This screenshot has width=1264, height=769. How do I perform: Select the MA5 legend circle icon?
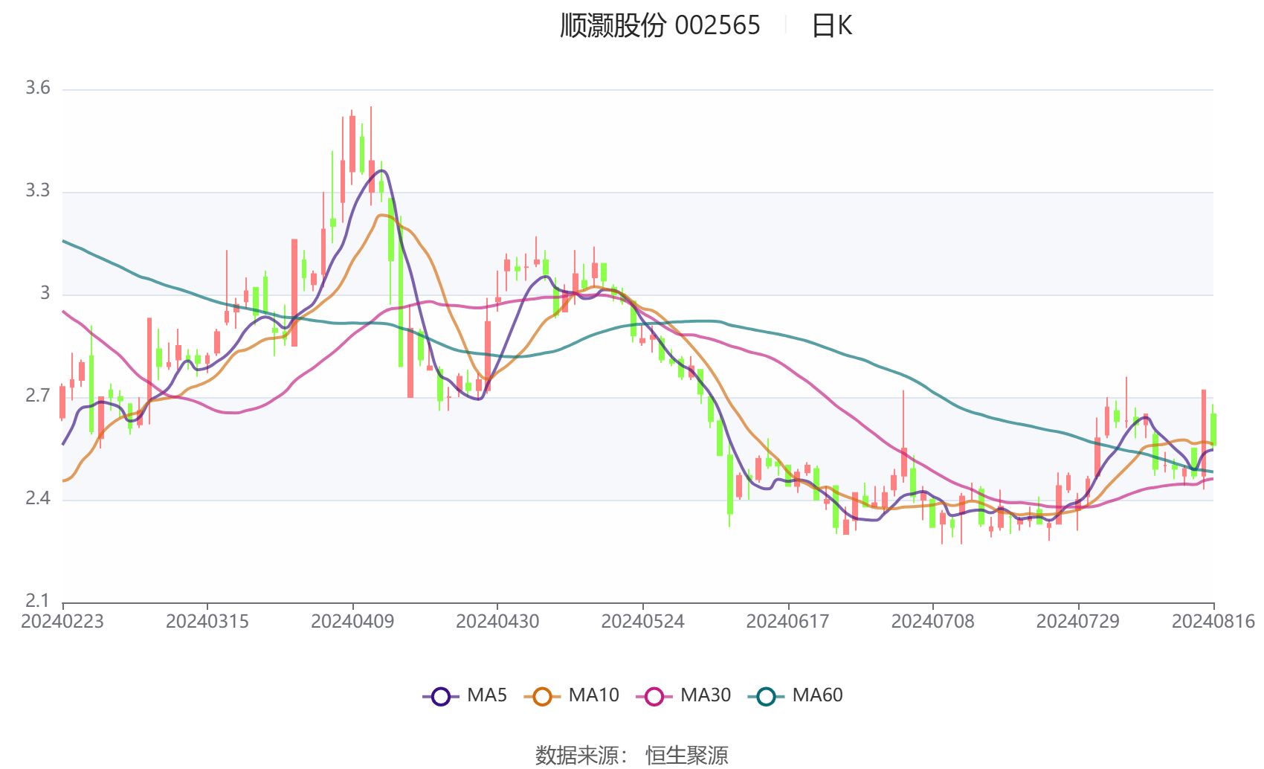click(x=439, y=695)
